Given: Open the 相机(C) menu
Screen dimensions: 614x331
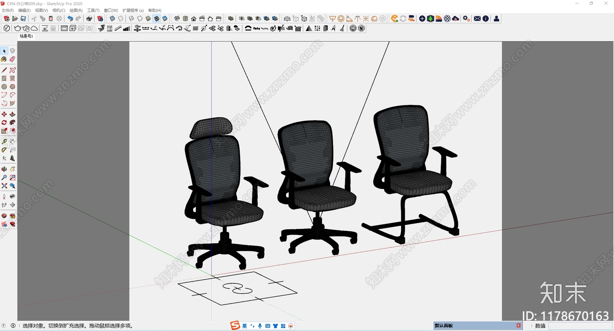Looking at the screenshot, I should (x=59, y=10).
